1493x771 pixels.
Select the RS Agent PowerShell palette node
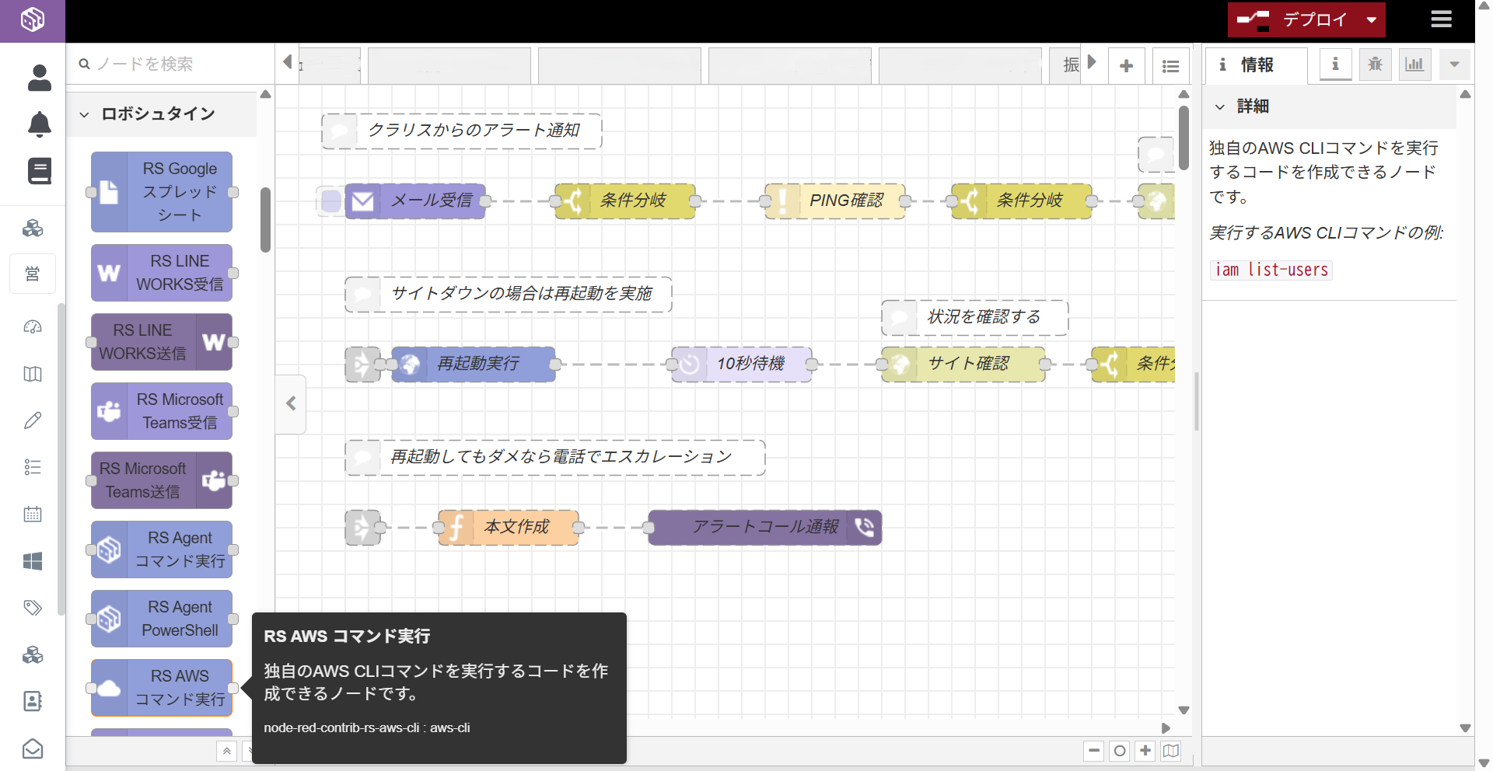[162, 619]
